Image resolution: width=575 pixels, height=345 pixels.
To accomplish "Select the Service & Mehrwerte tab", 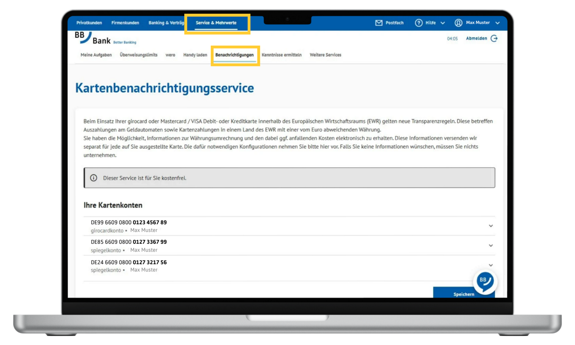I will click(216, 23).
